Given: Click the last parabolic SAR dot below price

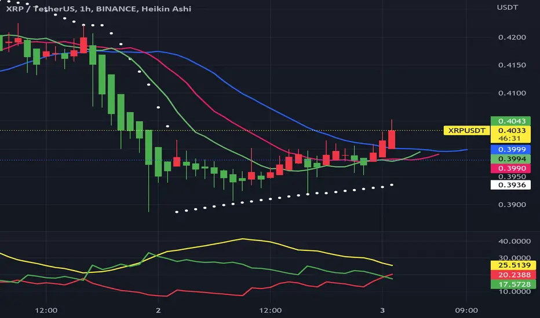Looking at the screenshot, I should coord(392,185).
